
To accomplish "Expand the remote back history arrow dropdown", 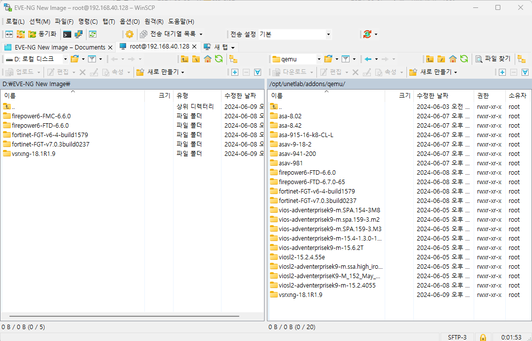I will click(x=377, y=59).
